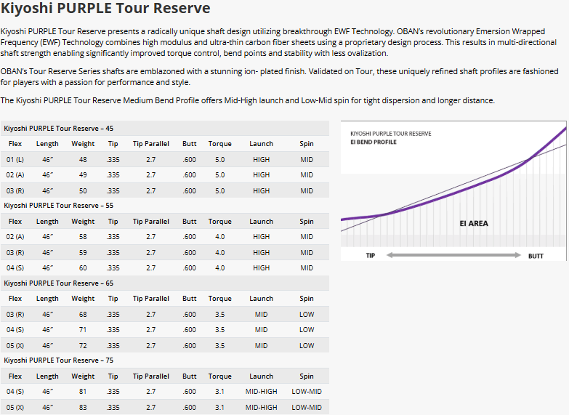Click the EI AREA label in the chart

tap(474, 224)
